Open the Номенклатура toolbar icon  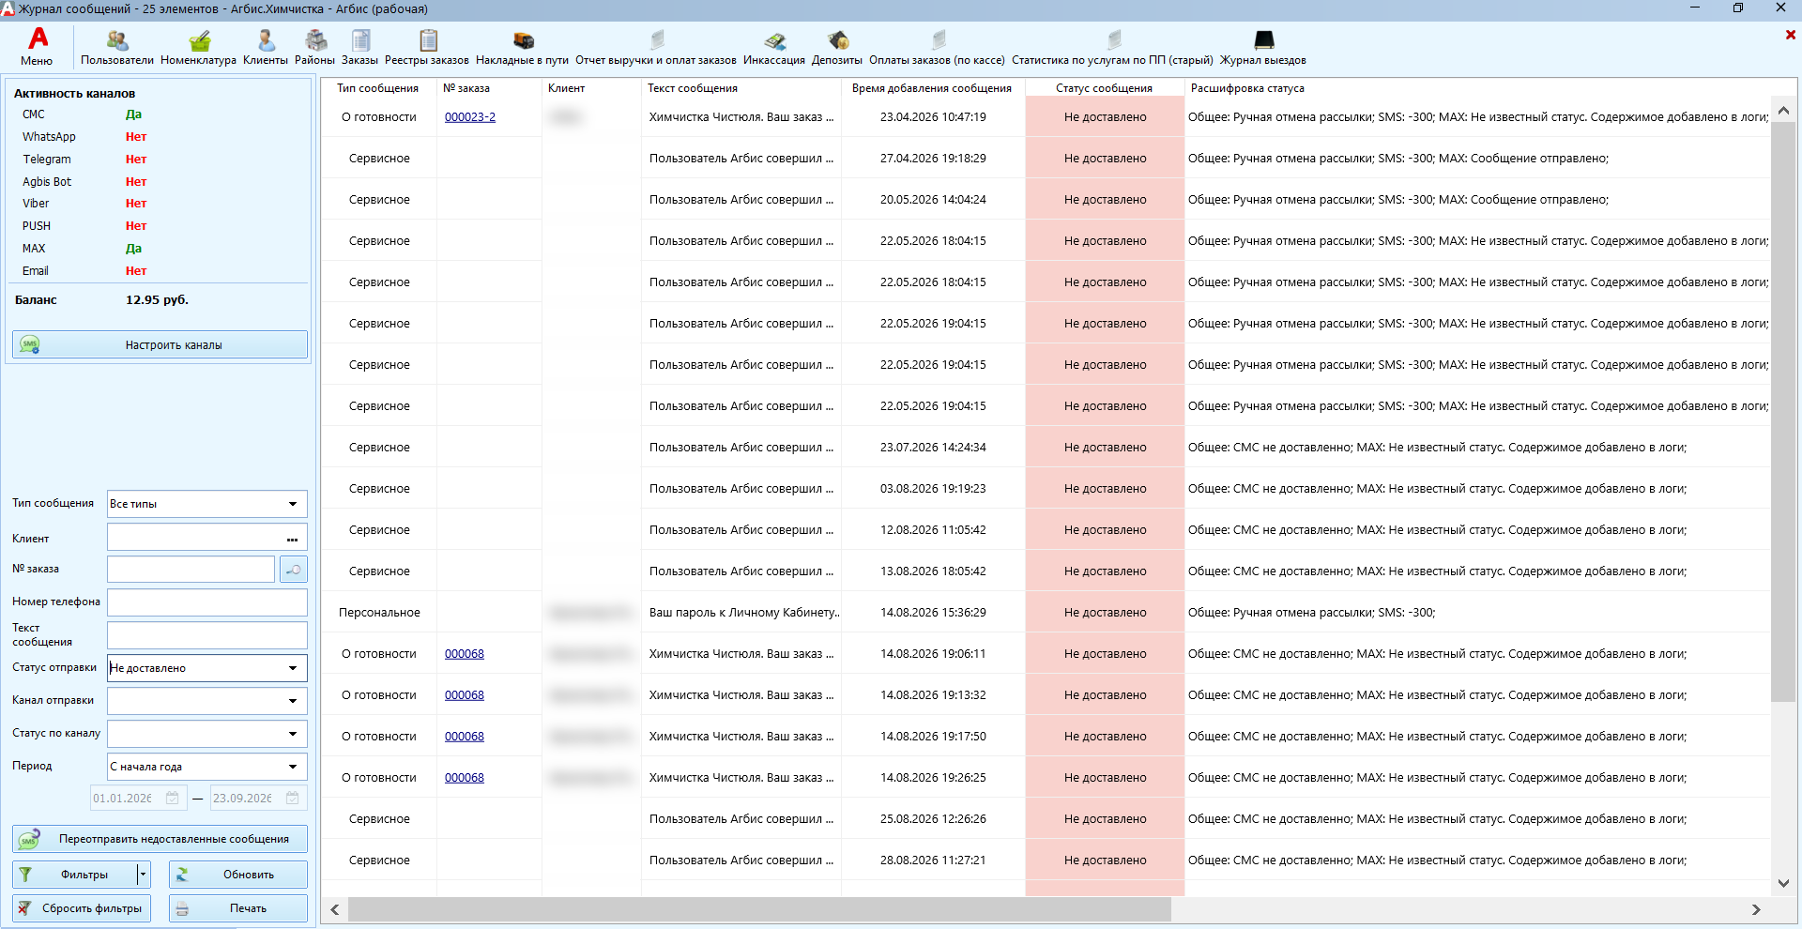(198, 47)
